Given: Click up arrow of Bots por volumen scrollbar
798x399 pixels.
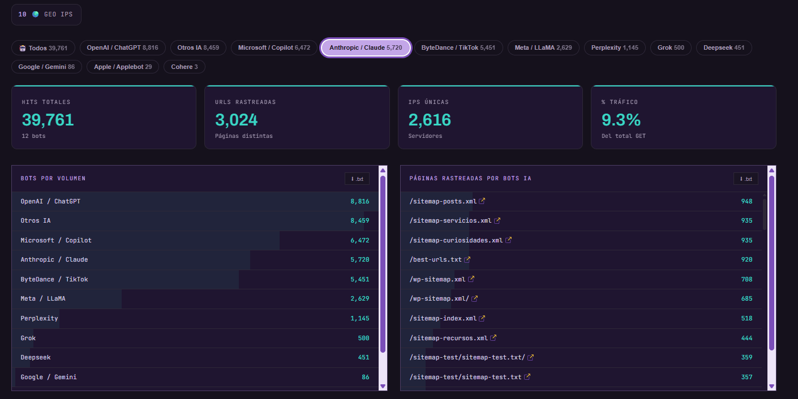Looking at the screenshot, I should coord(383,170).
